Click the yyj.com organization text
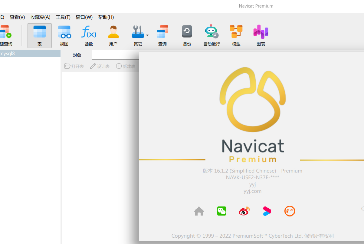Screen dimensions: 364x244 pos(252,191)
